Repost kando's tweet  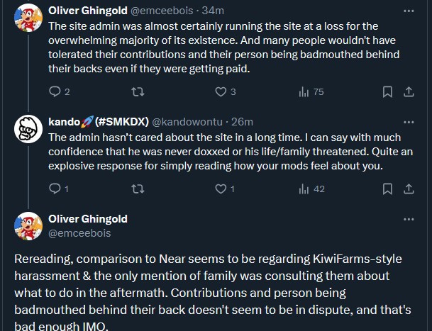(x=138, y=189)
